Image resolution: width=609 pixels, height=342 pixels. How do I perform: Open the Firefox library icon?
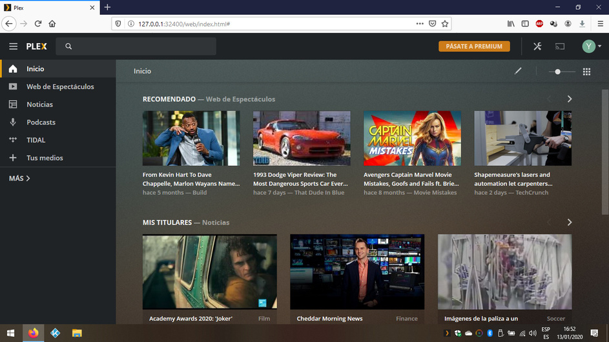click(511, 24)
